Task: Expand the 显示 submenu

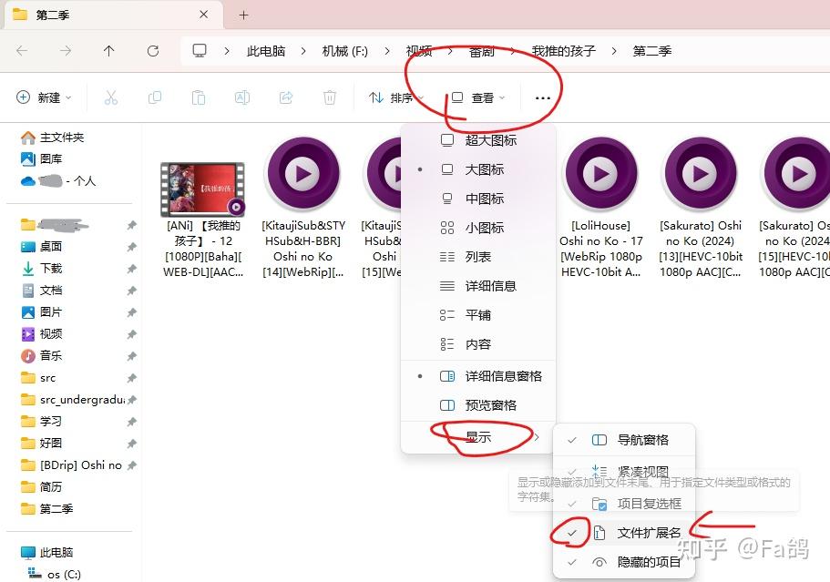Action: (x=478, y=438)
